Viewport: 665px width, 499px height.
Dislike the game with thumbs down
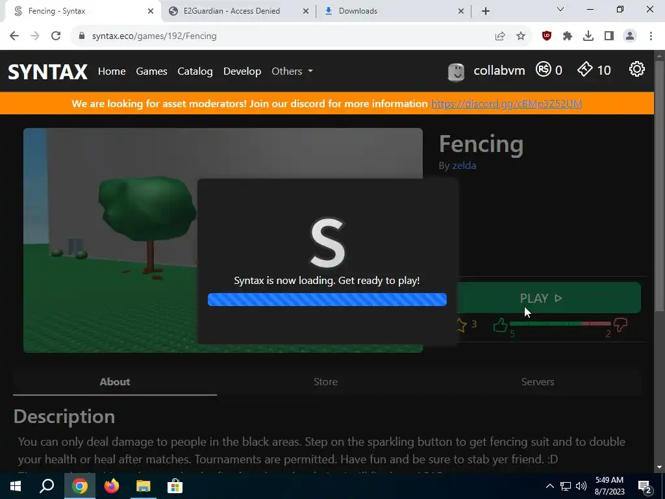tap(620, 326)
